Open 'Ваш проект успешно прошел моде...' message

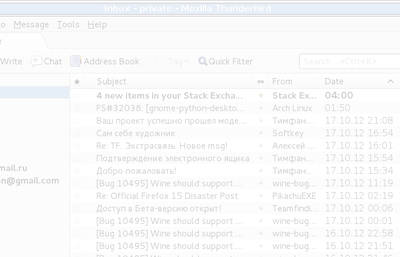pos(171,121)
